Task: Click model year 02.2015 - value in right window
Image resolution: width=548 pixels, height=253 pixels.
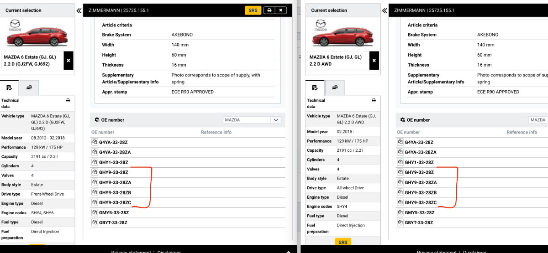Action: 345,132
